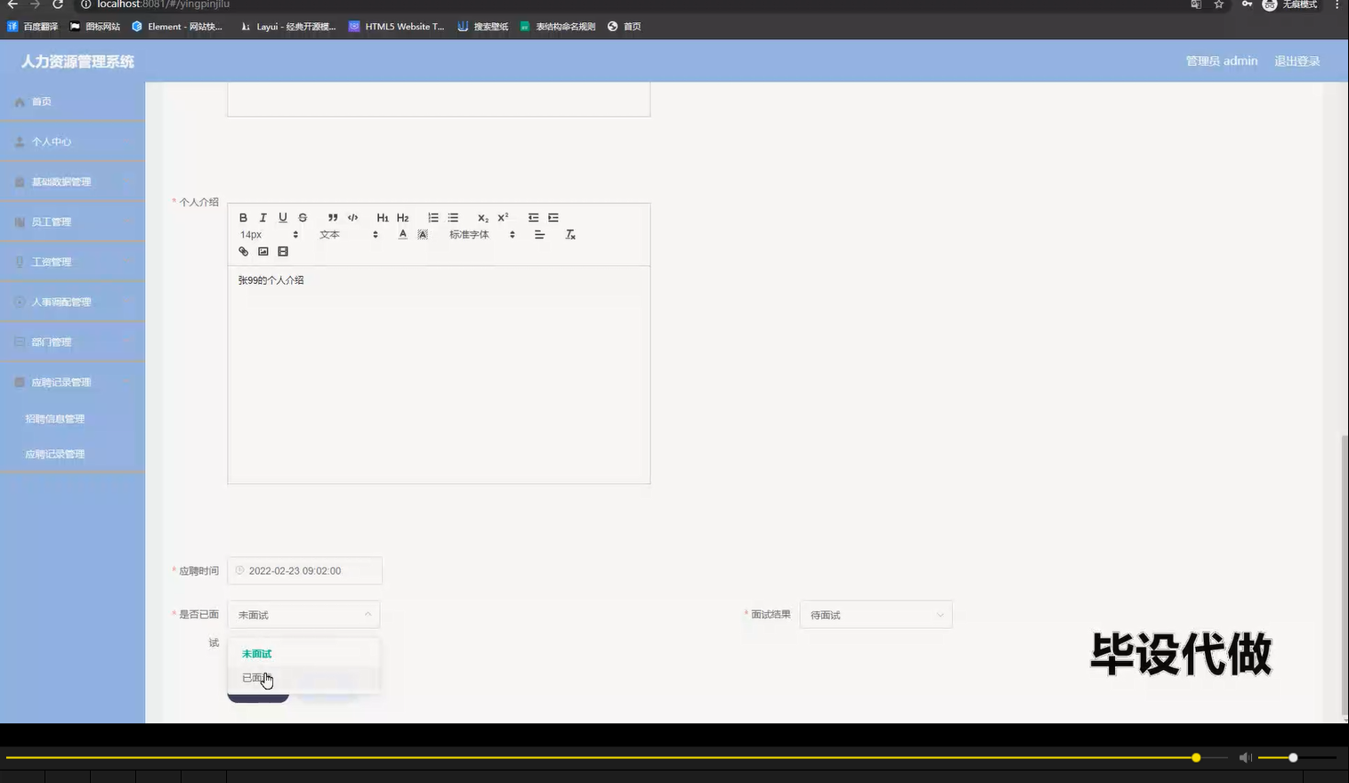The image size is (1349, 783).
Task: Insert a code block via the code icon
Action: point(352,218)
